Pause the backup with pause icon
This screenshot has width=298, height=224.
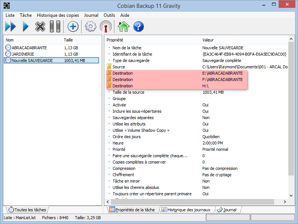55,27
